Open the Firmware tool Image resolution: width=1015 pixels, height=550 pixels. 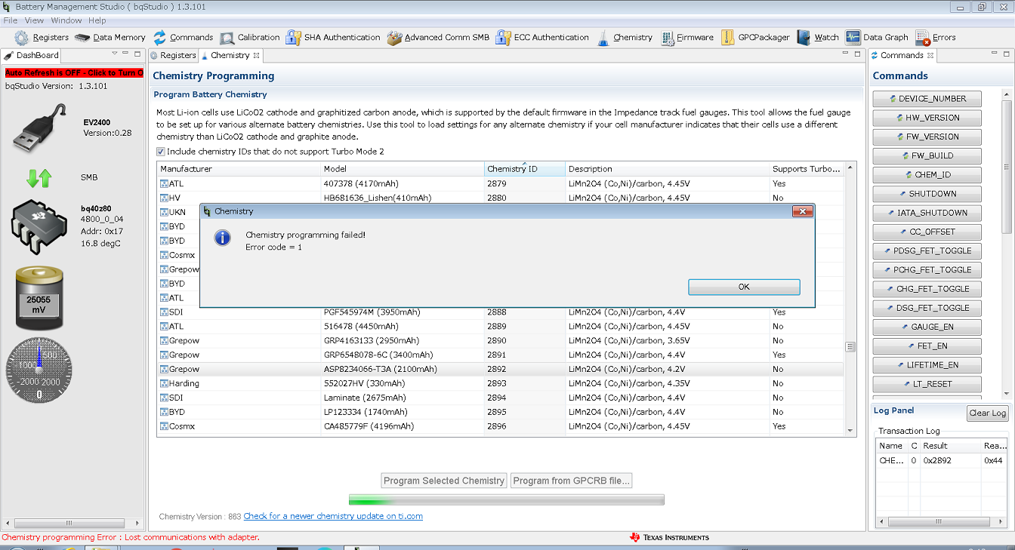686,38
